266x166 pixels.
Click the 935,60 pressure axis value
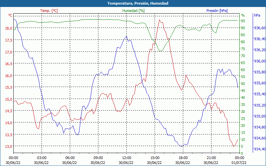(x=260, y=83)
